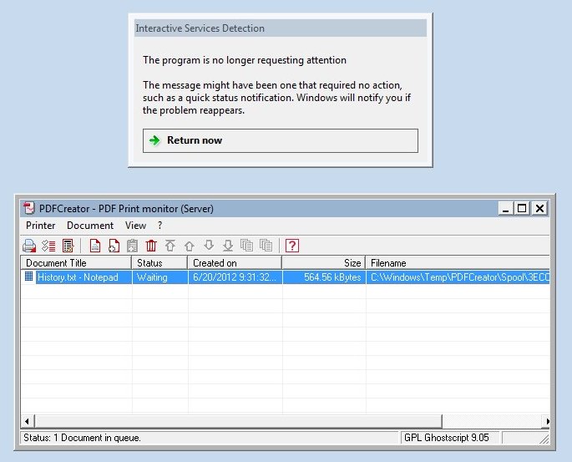Click the Interactive Services Detection title bar
Image resolution: width=572 pixels, height=462 pixels.
(281, 28)
